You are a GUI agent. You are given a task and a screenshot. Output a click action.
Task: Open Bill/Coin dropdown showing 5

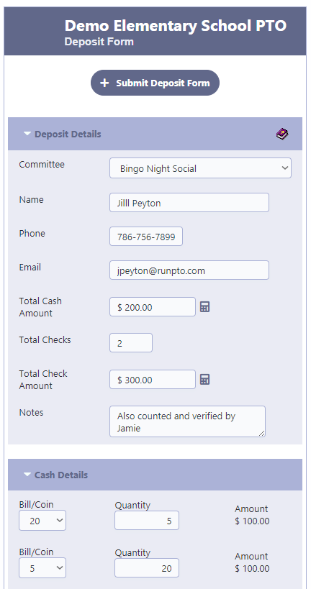pyautogui.click(x=42, y=568)
